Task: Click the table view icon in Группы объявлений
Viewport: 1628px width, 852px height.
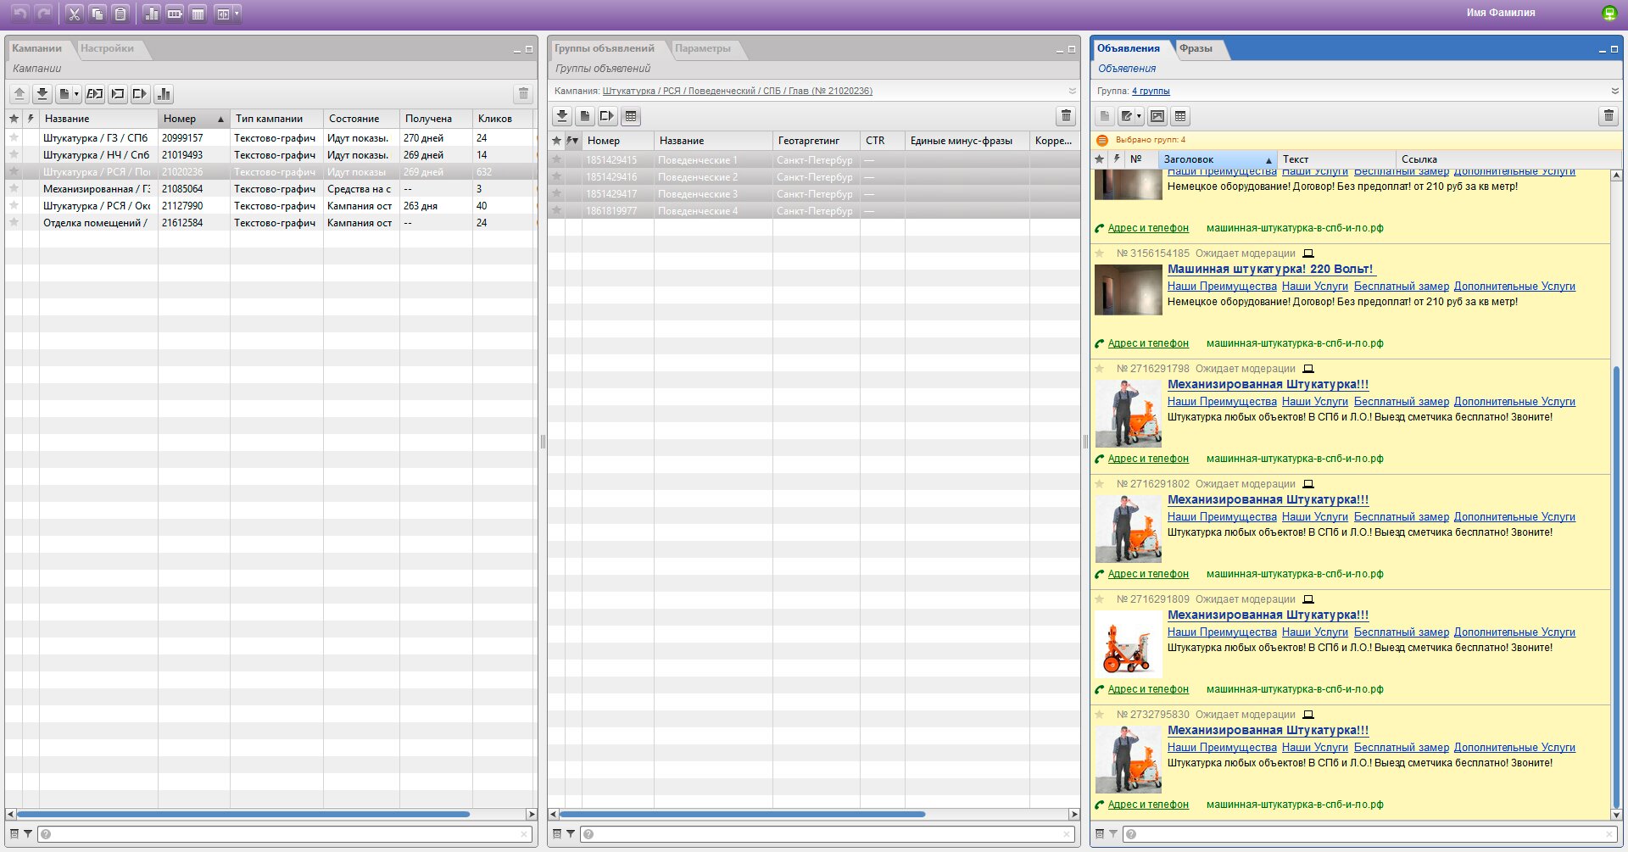Action: click(x=631, y=116)
